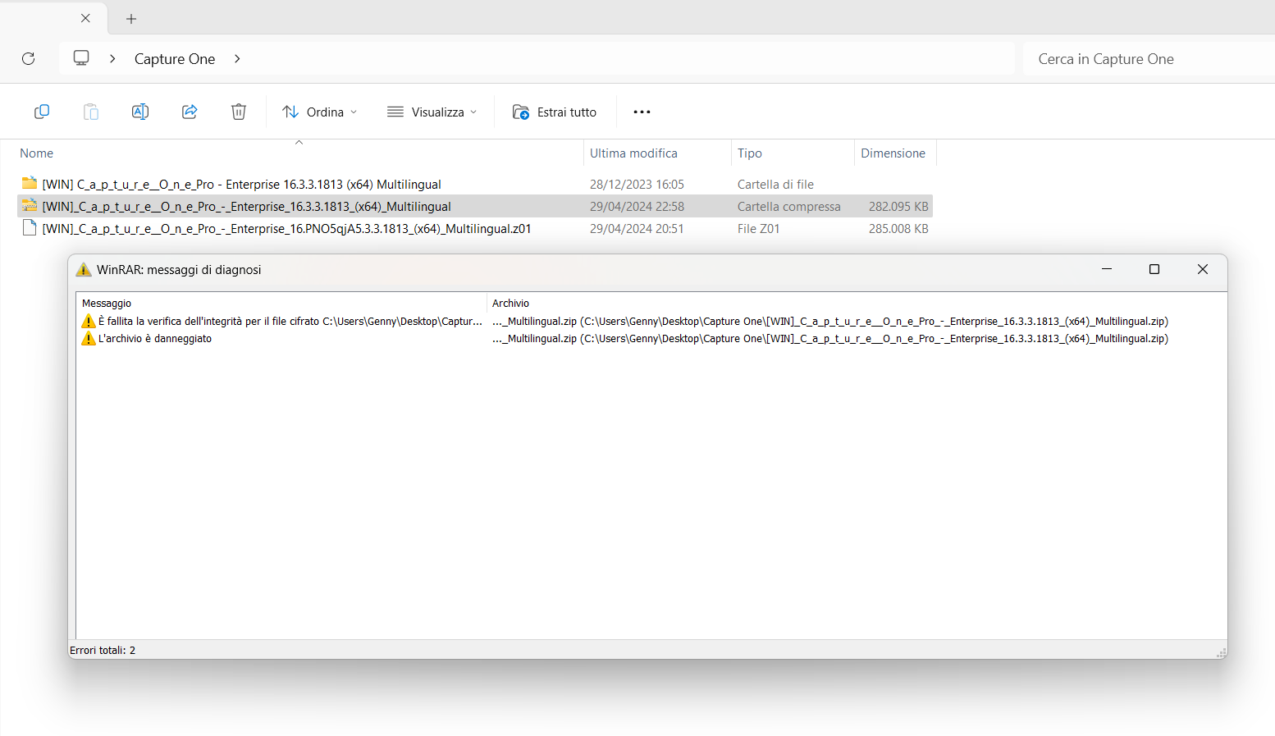Expand the Visualizza view dropdown
Screen dimensions: 1275x736
coord(432,112)
